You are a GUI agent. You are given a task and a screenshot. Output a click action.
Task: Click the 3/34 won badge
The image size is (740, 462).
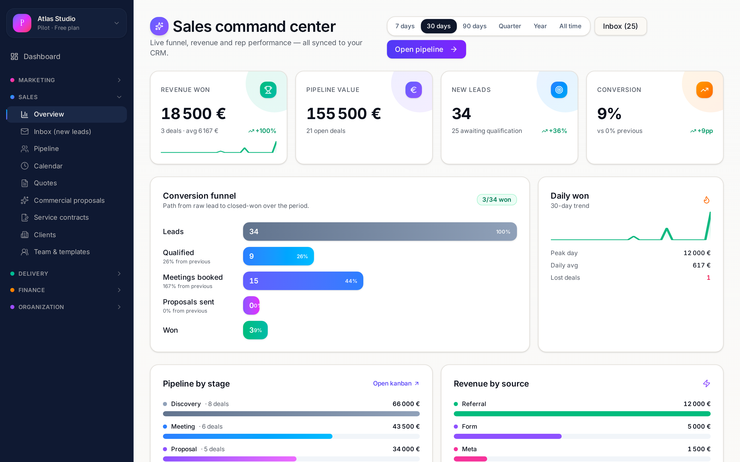coord(497,199)
